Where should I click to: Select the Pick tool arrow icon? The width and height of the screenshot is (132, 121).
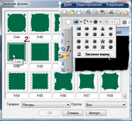pos(63,35)
